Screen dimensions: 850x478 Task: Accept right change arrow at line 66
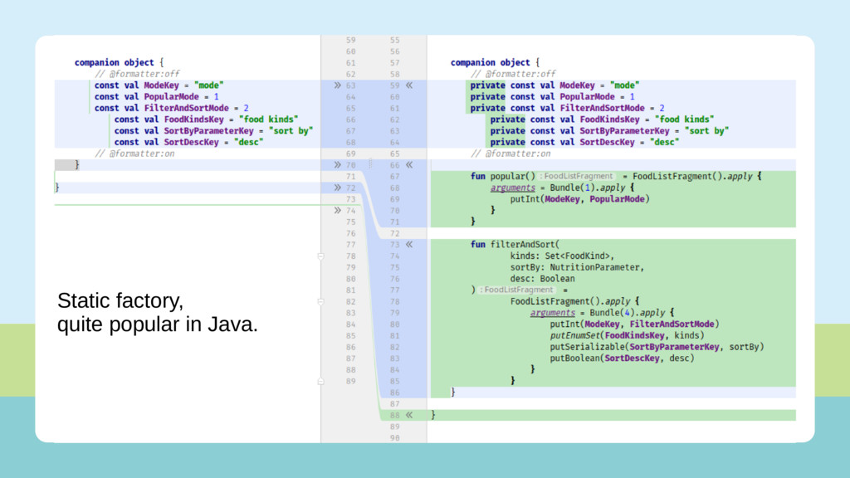(x=409, y=165)
